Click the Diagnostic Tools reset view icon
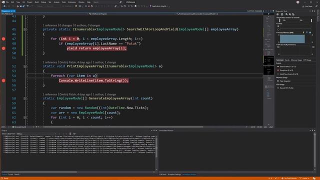 coord(293,14)
